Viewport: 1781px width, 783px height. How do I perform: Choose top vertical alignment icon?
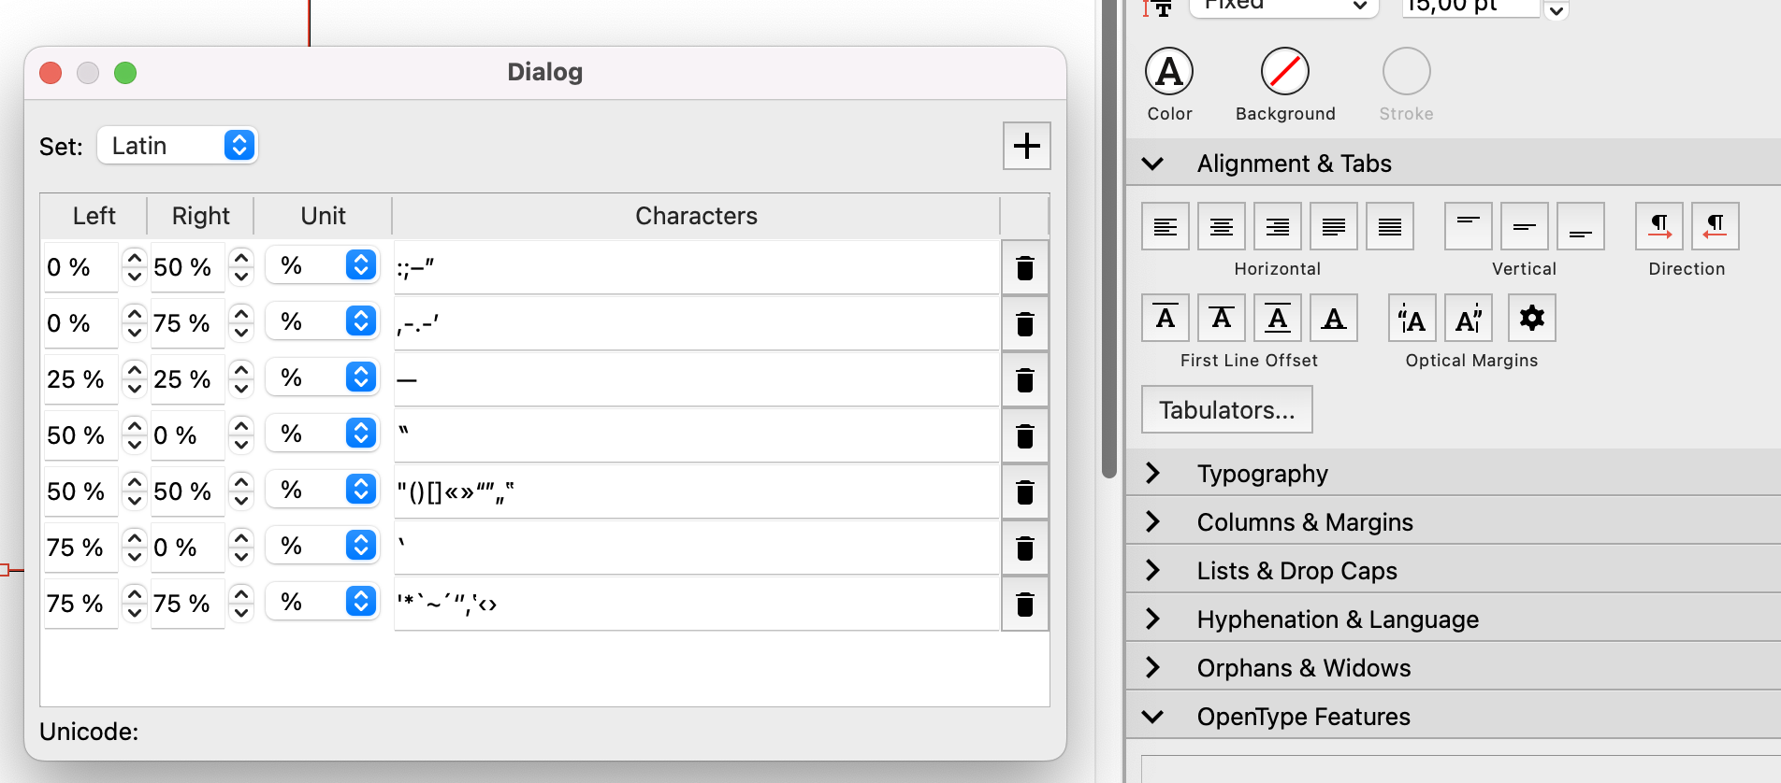[x=1468, y=226]
